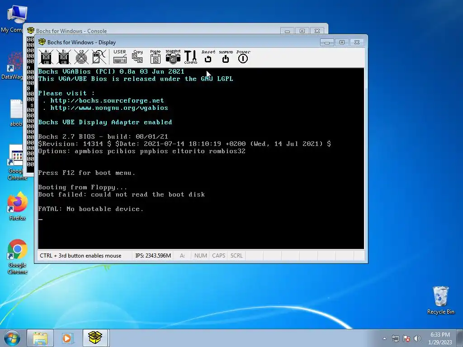Click 'Bochs VBE Display Adapter enabled' line
The height and width of the screenshot is (347, 463).
[x=105, y=122]
